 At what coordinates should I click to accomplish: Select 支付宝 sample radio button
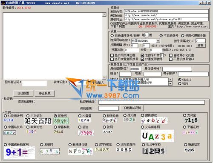pyautogui.click(x=184, y=115)
